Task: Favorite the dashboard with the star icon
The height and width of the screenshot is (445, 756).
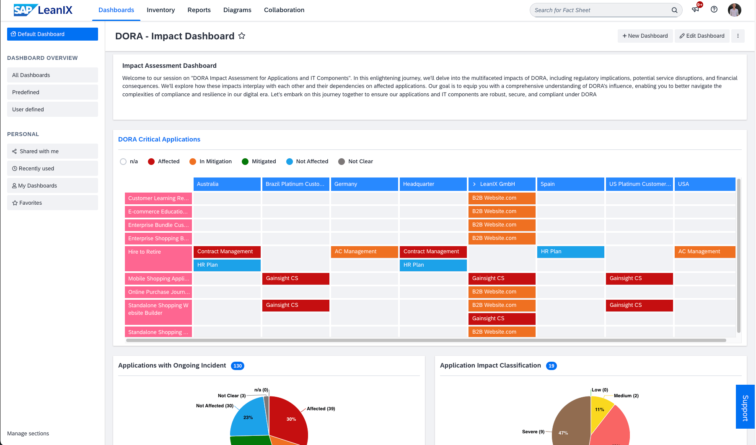Action: click(242, 36)
